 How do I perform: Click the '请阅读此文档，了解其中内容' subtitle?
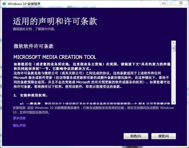click(34, 29)
